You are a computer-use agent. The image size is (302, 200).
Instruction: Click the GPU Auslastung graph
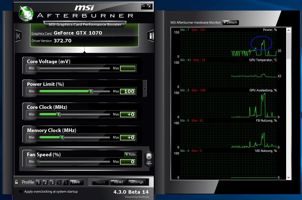[x=229, y=105]
